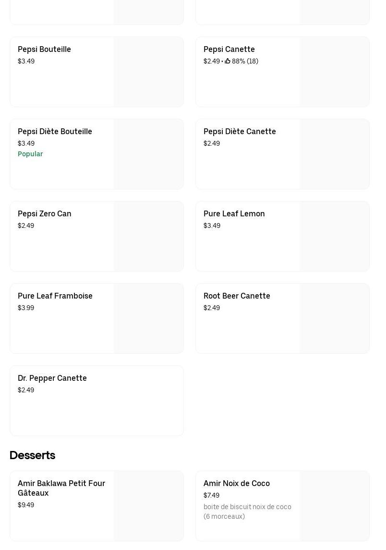Choose the Pepsi Diète Canette item title
The image size is (386, 550).
click(240, 132)
